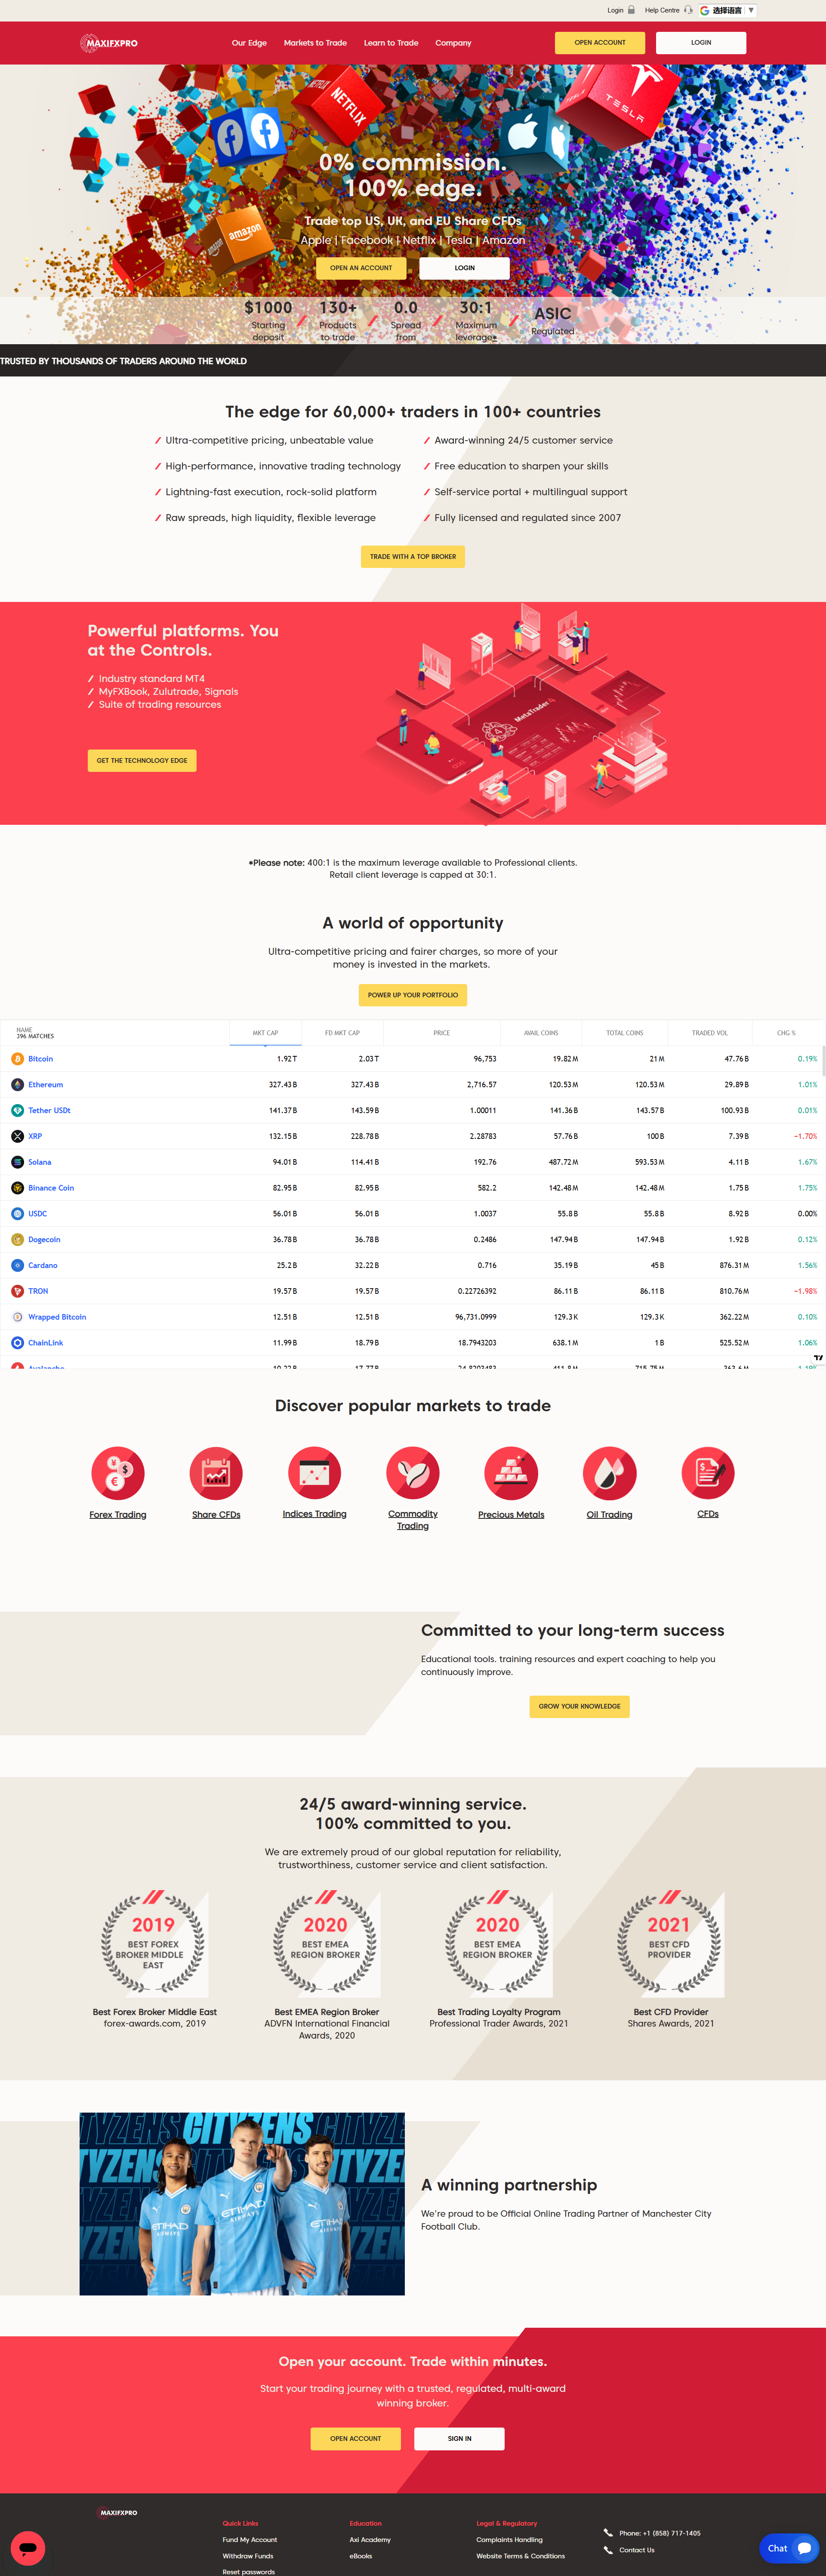Click the Precious Metals circle icon
This screenshot has height=2576, width=826.
511,1473
